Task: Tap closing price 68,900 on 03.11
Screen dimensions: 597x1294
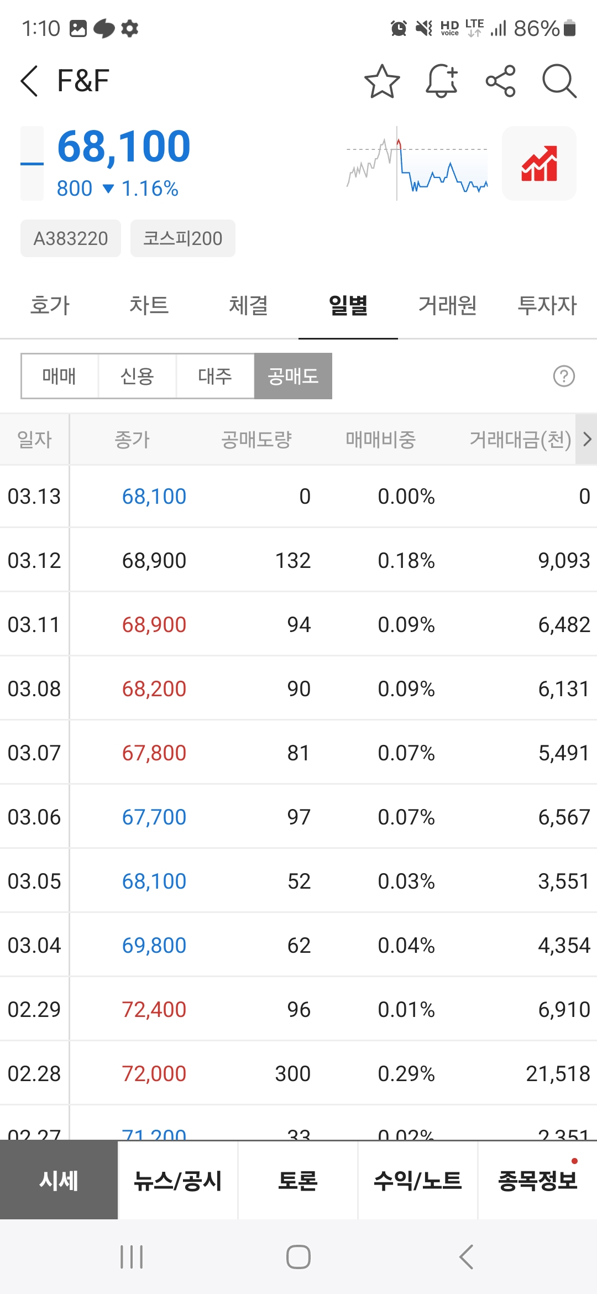Action: click(154, 624)
